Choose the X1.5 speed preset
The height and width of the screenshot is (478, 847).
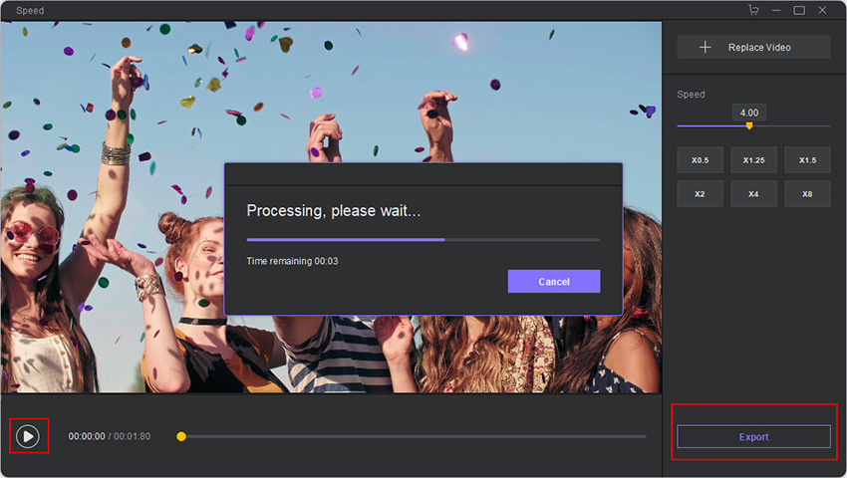click(x=807, y=160)
